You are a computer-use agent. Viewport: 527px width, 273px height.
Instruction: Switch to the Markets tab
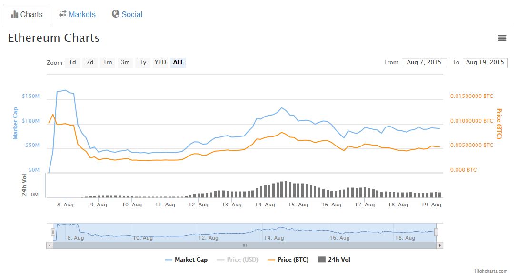[77, 14]
